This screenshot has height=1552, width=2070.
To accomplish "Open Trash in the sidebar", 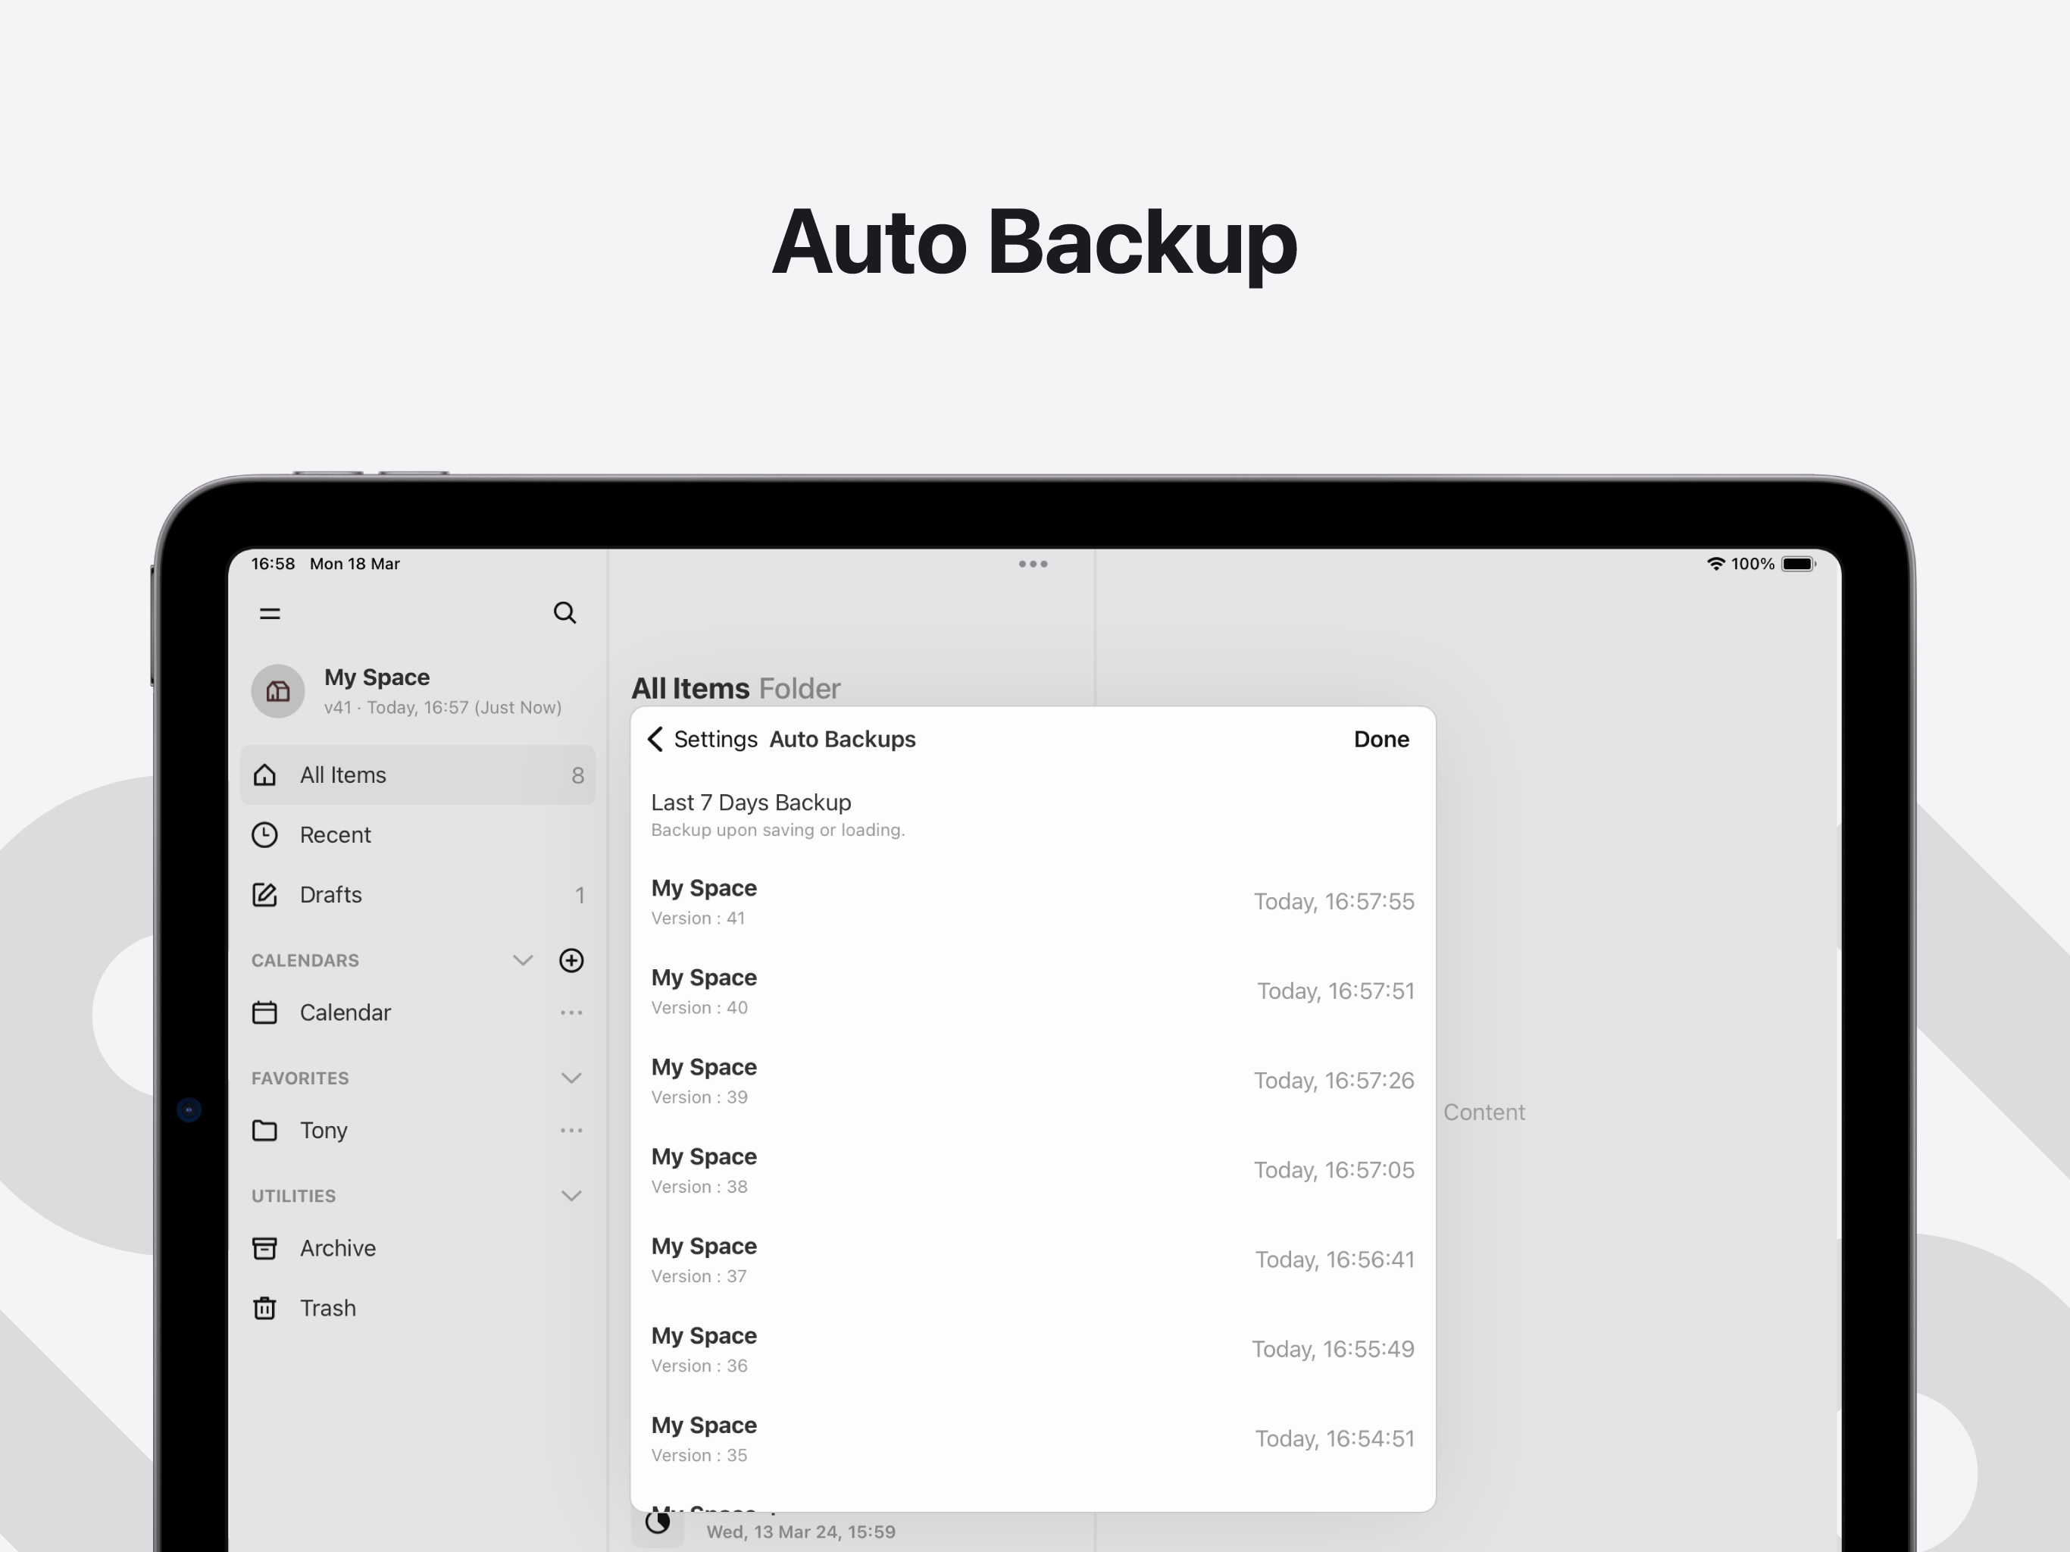I will pyautogui.click(x=417, y=1308).
